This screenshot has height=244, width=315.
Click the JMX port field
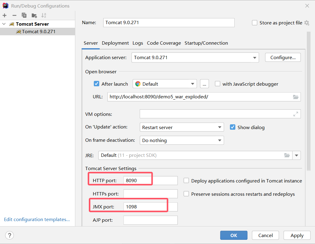[x=151, y=207]
